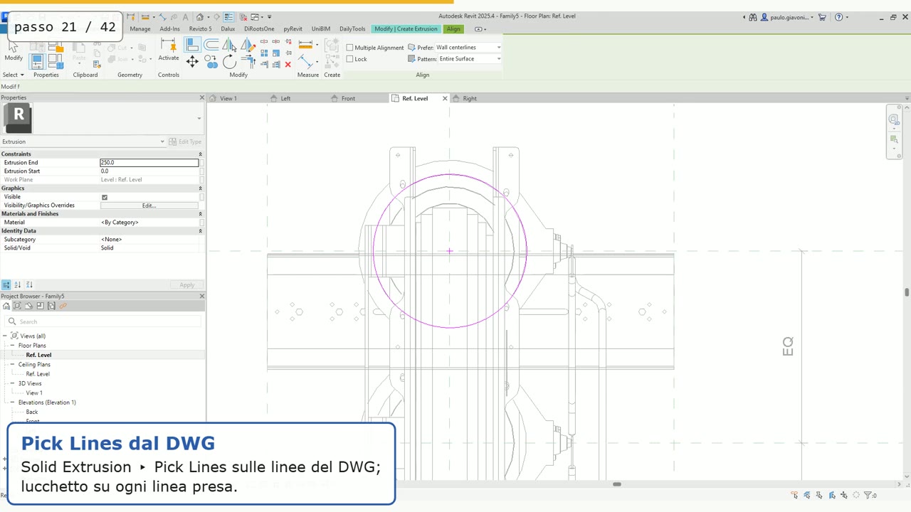The height and width of the screenshot is (512, 911).
Task: Enable the Lock checkbox
Action: point(349,59)
